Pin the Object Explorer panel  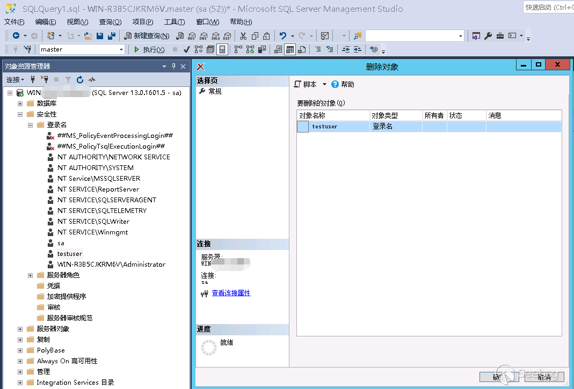pyautogui.click(x=173, y=67)
